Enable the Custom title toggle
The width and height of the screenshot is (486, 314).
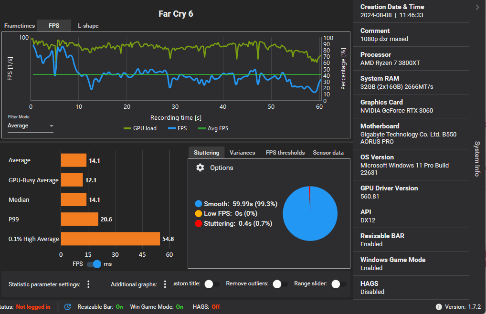(212, 284)
